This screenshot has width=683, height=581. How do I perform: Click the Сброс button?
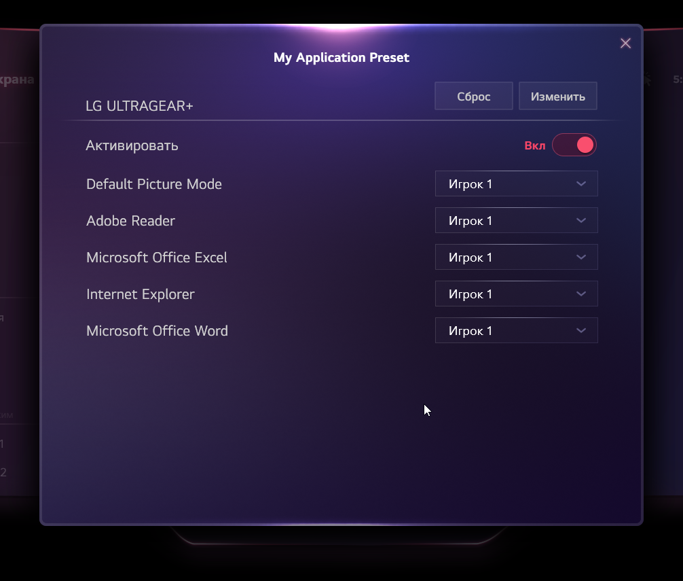(x=473, y=96)
